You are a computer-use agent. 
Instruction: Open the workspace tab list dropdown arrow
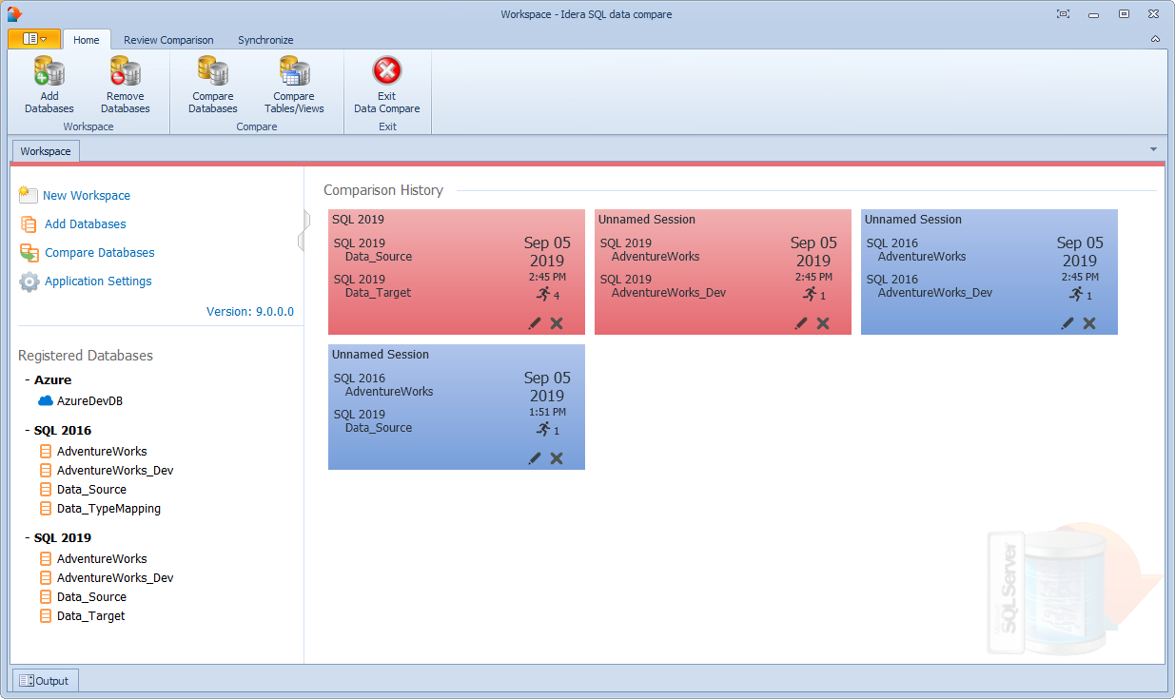(x=1153, y=149)
